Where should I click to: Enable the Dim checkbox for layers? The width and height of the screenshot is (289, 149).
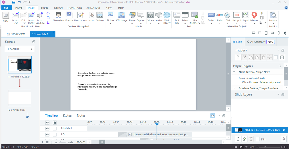click(258, 139)
